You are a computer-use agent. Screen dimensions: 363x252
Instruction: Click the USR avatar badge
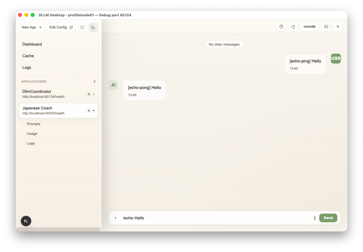336,59
